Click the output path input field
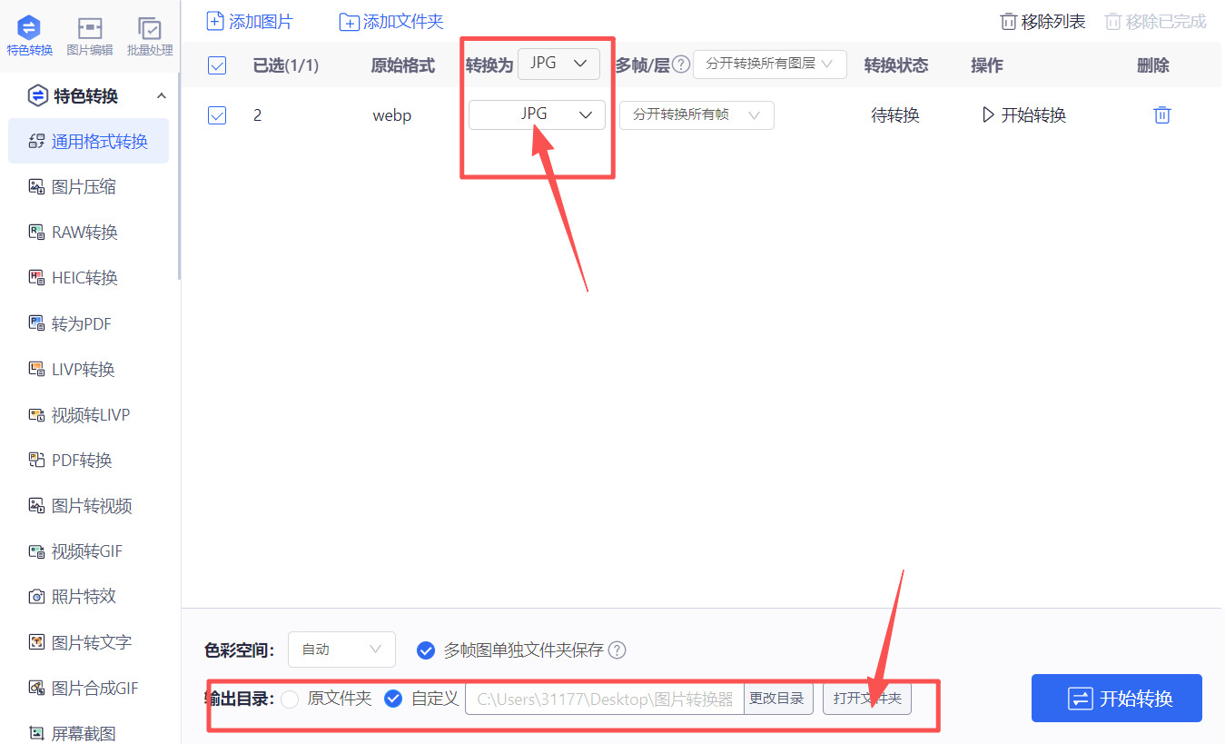The image size is (1225, 744). point(604,699)
